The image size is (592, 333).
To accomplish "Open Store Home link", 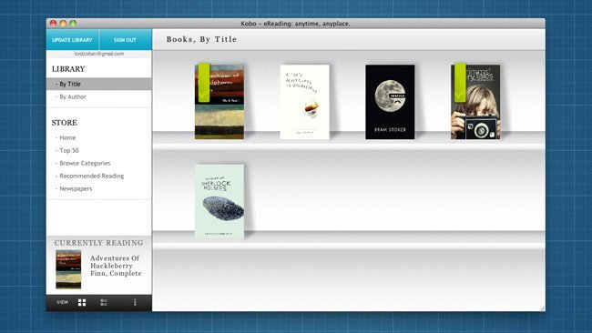I will coord(67,137).
